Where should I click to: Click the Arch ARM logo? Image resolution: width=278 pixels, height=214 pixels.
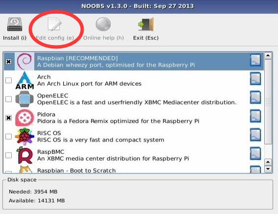pyautogui.click(x=24, y=80)
